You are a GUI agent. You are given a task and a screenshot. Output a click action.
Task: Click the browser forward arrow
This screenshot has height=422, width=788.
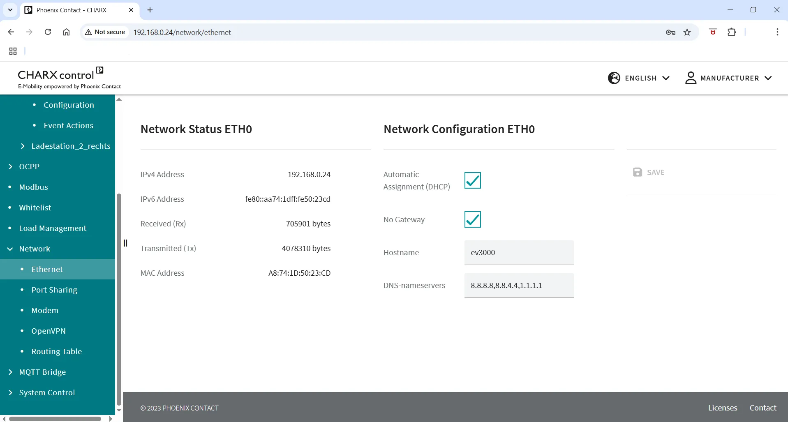tap(29, 32)
